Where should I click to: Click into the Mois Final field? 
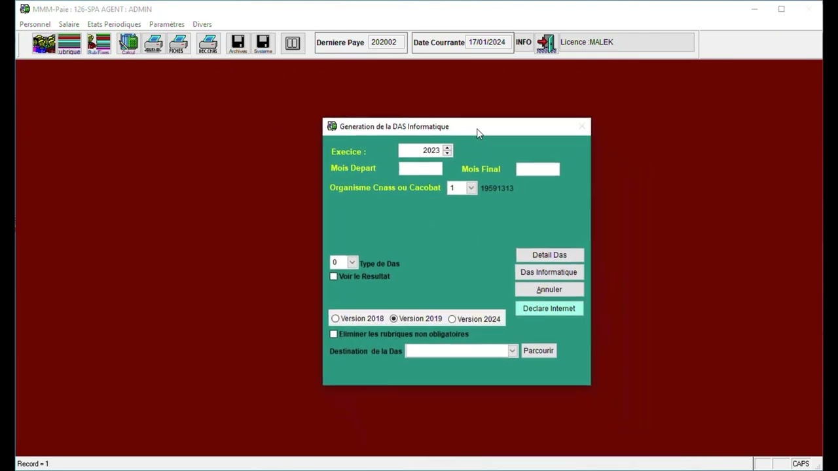(x=537, y=169)
